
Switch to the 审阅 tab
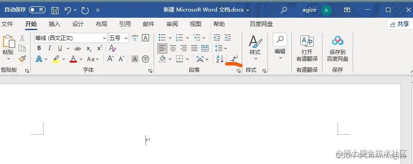[x=172, y=24]
